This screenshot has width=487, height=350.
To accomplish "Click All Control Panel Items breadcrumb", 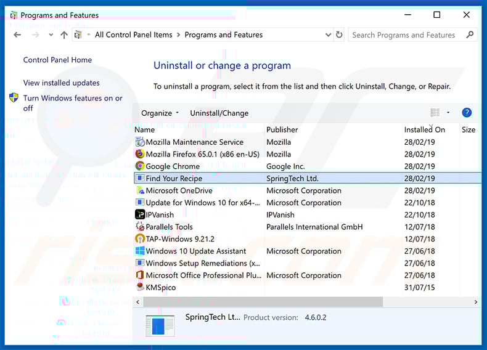I will pos(134,35).
